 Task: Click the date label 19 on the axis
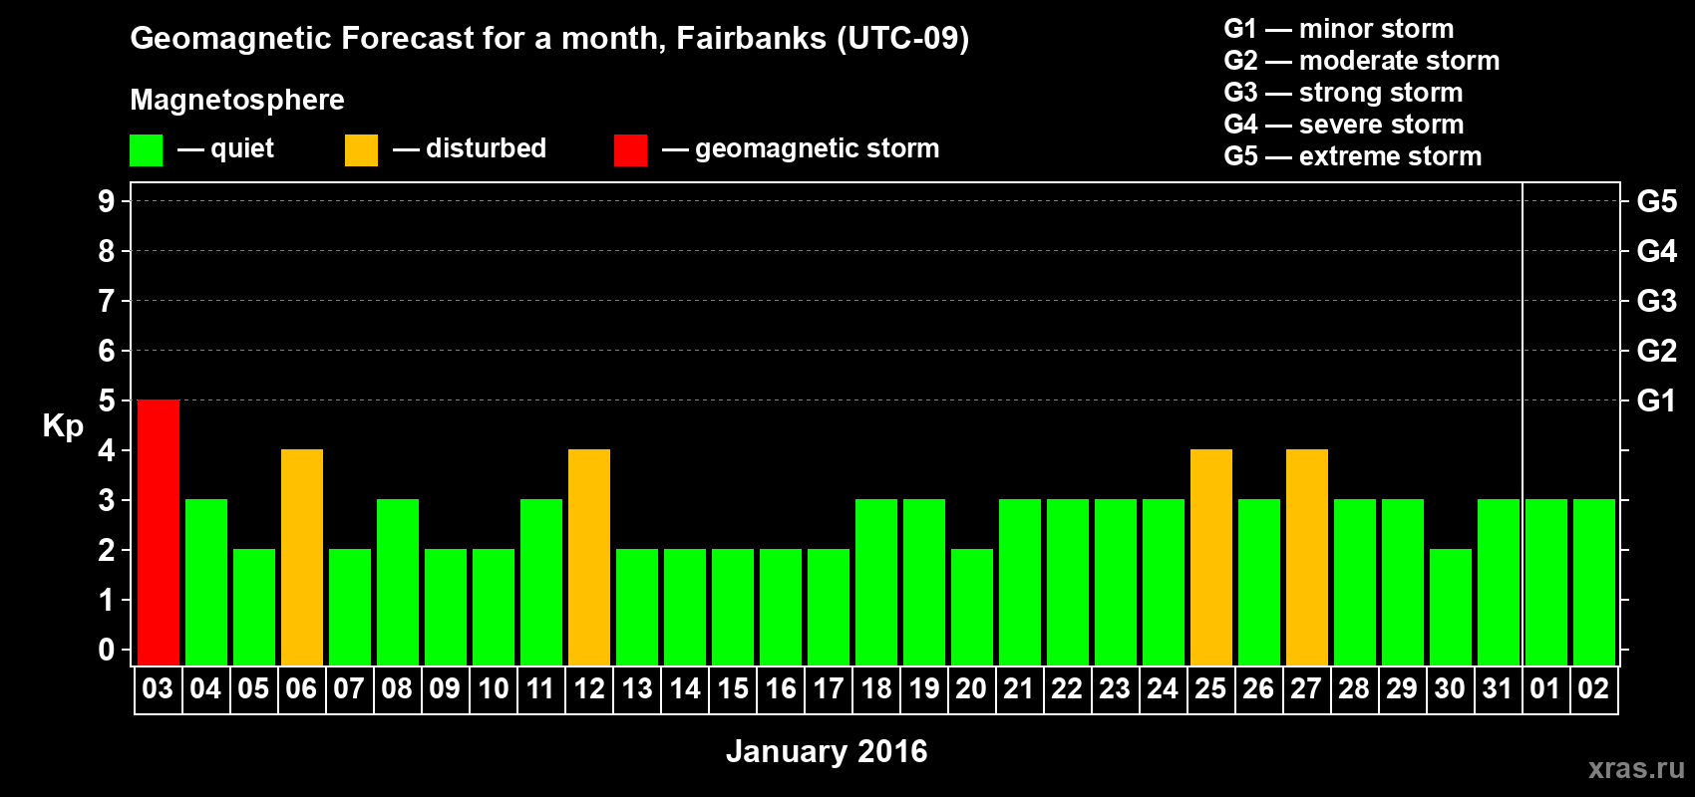tap(923, 688)
